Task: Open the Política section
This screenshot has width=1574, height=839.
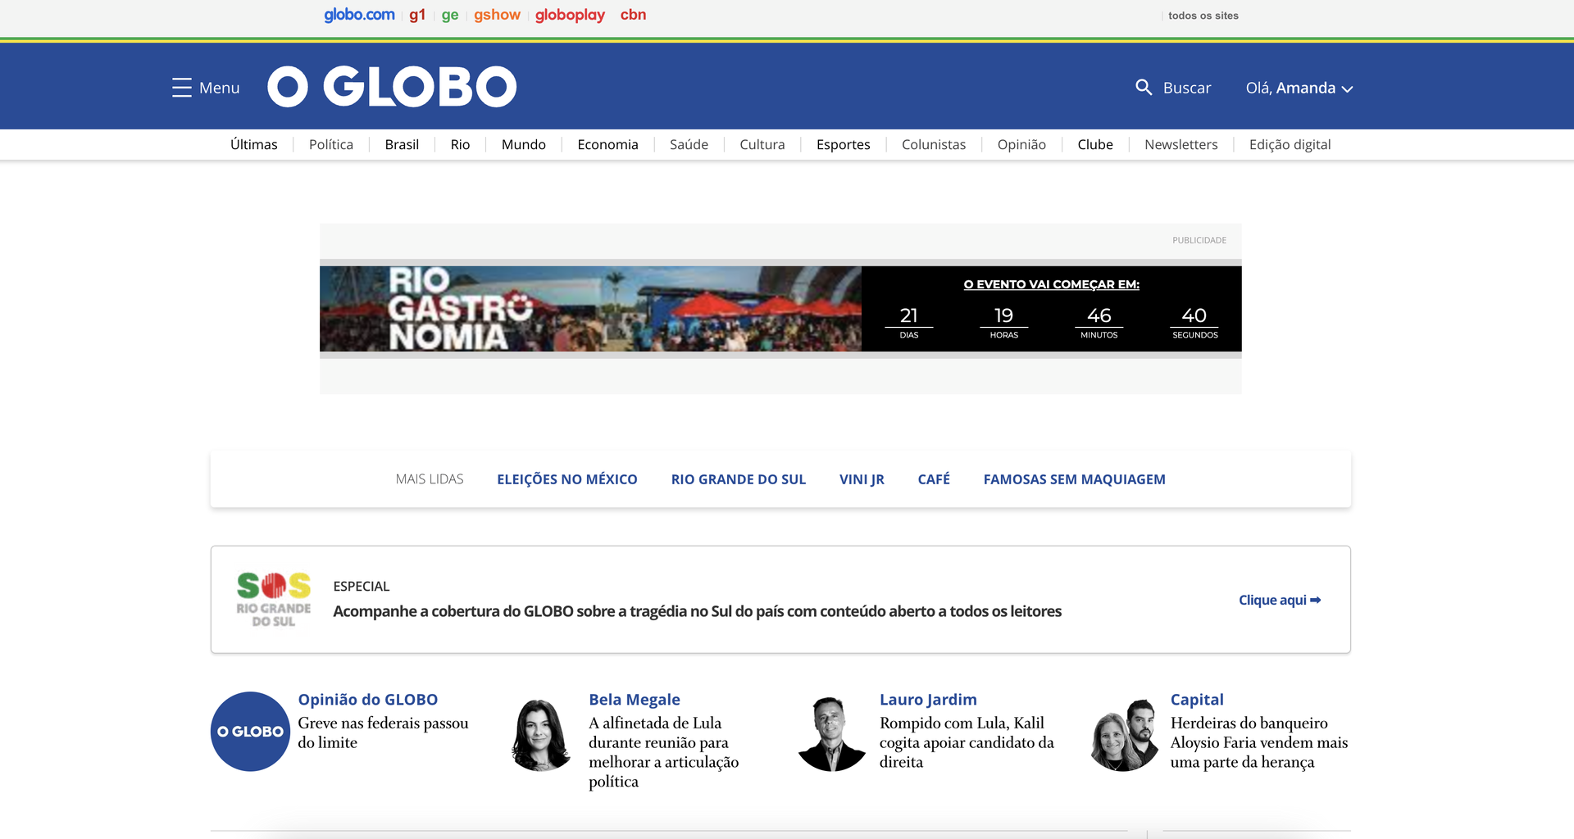Action: point(331,144)
